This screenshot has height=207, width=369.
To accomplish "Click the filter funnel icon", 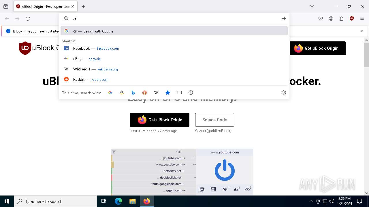I will pos(114,152).
